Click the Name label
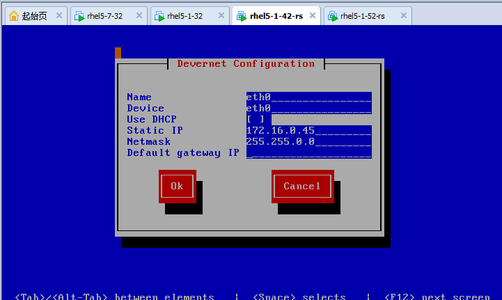The image size is (502, 300). tap(139, 97)
